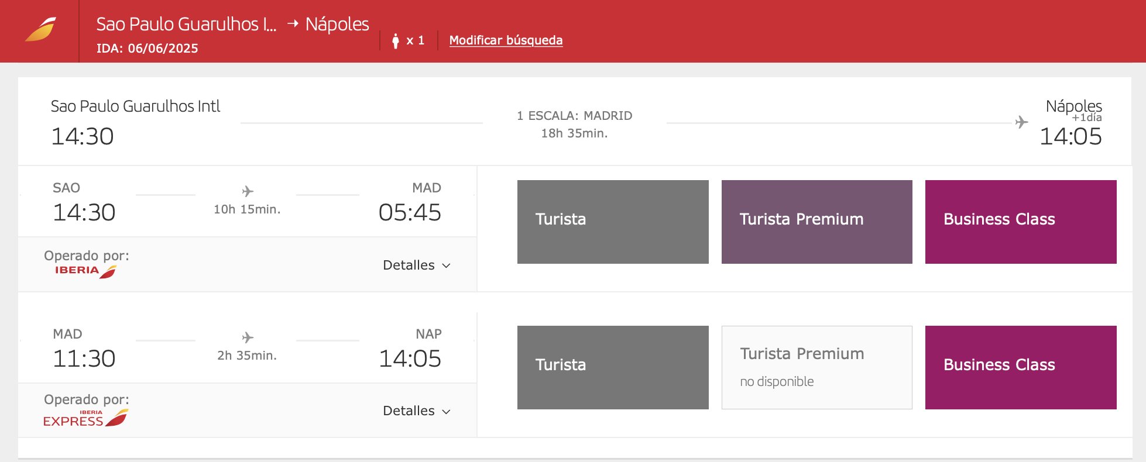Click the plane icon next to Nápoles arrival

(1021, 122)
